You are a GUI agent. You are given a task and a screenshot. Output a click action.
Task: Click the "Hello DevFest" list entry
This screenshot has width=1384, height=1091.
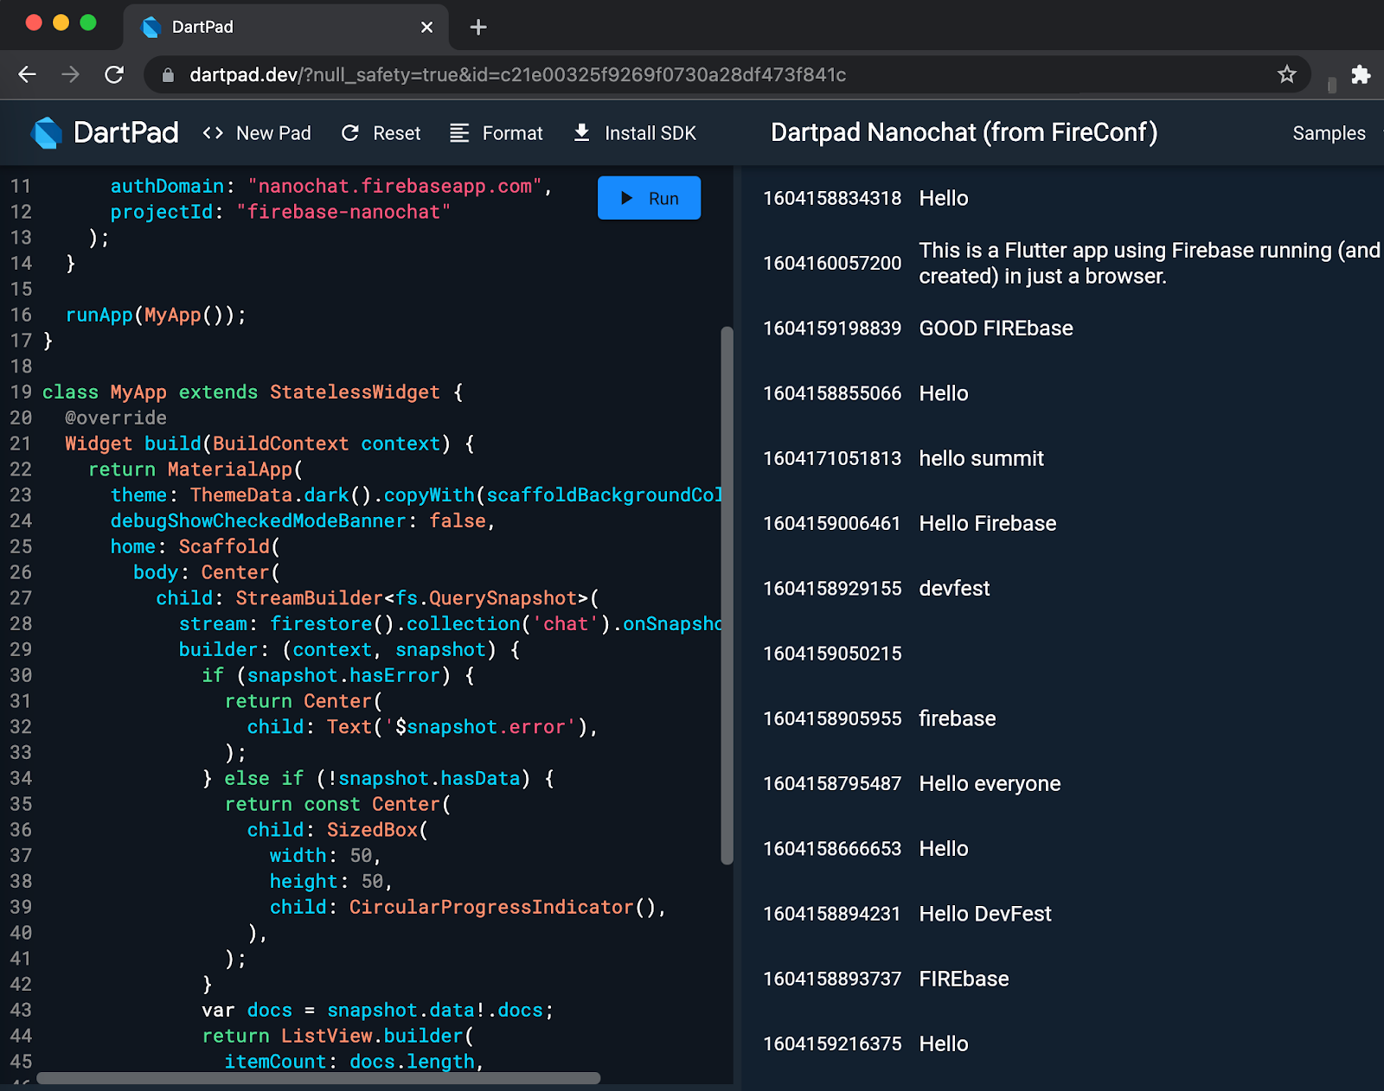click(x=984, y=914)
